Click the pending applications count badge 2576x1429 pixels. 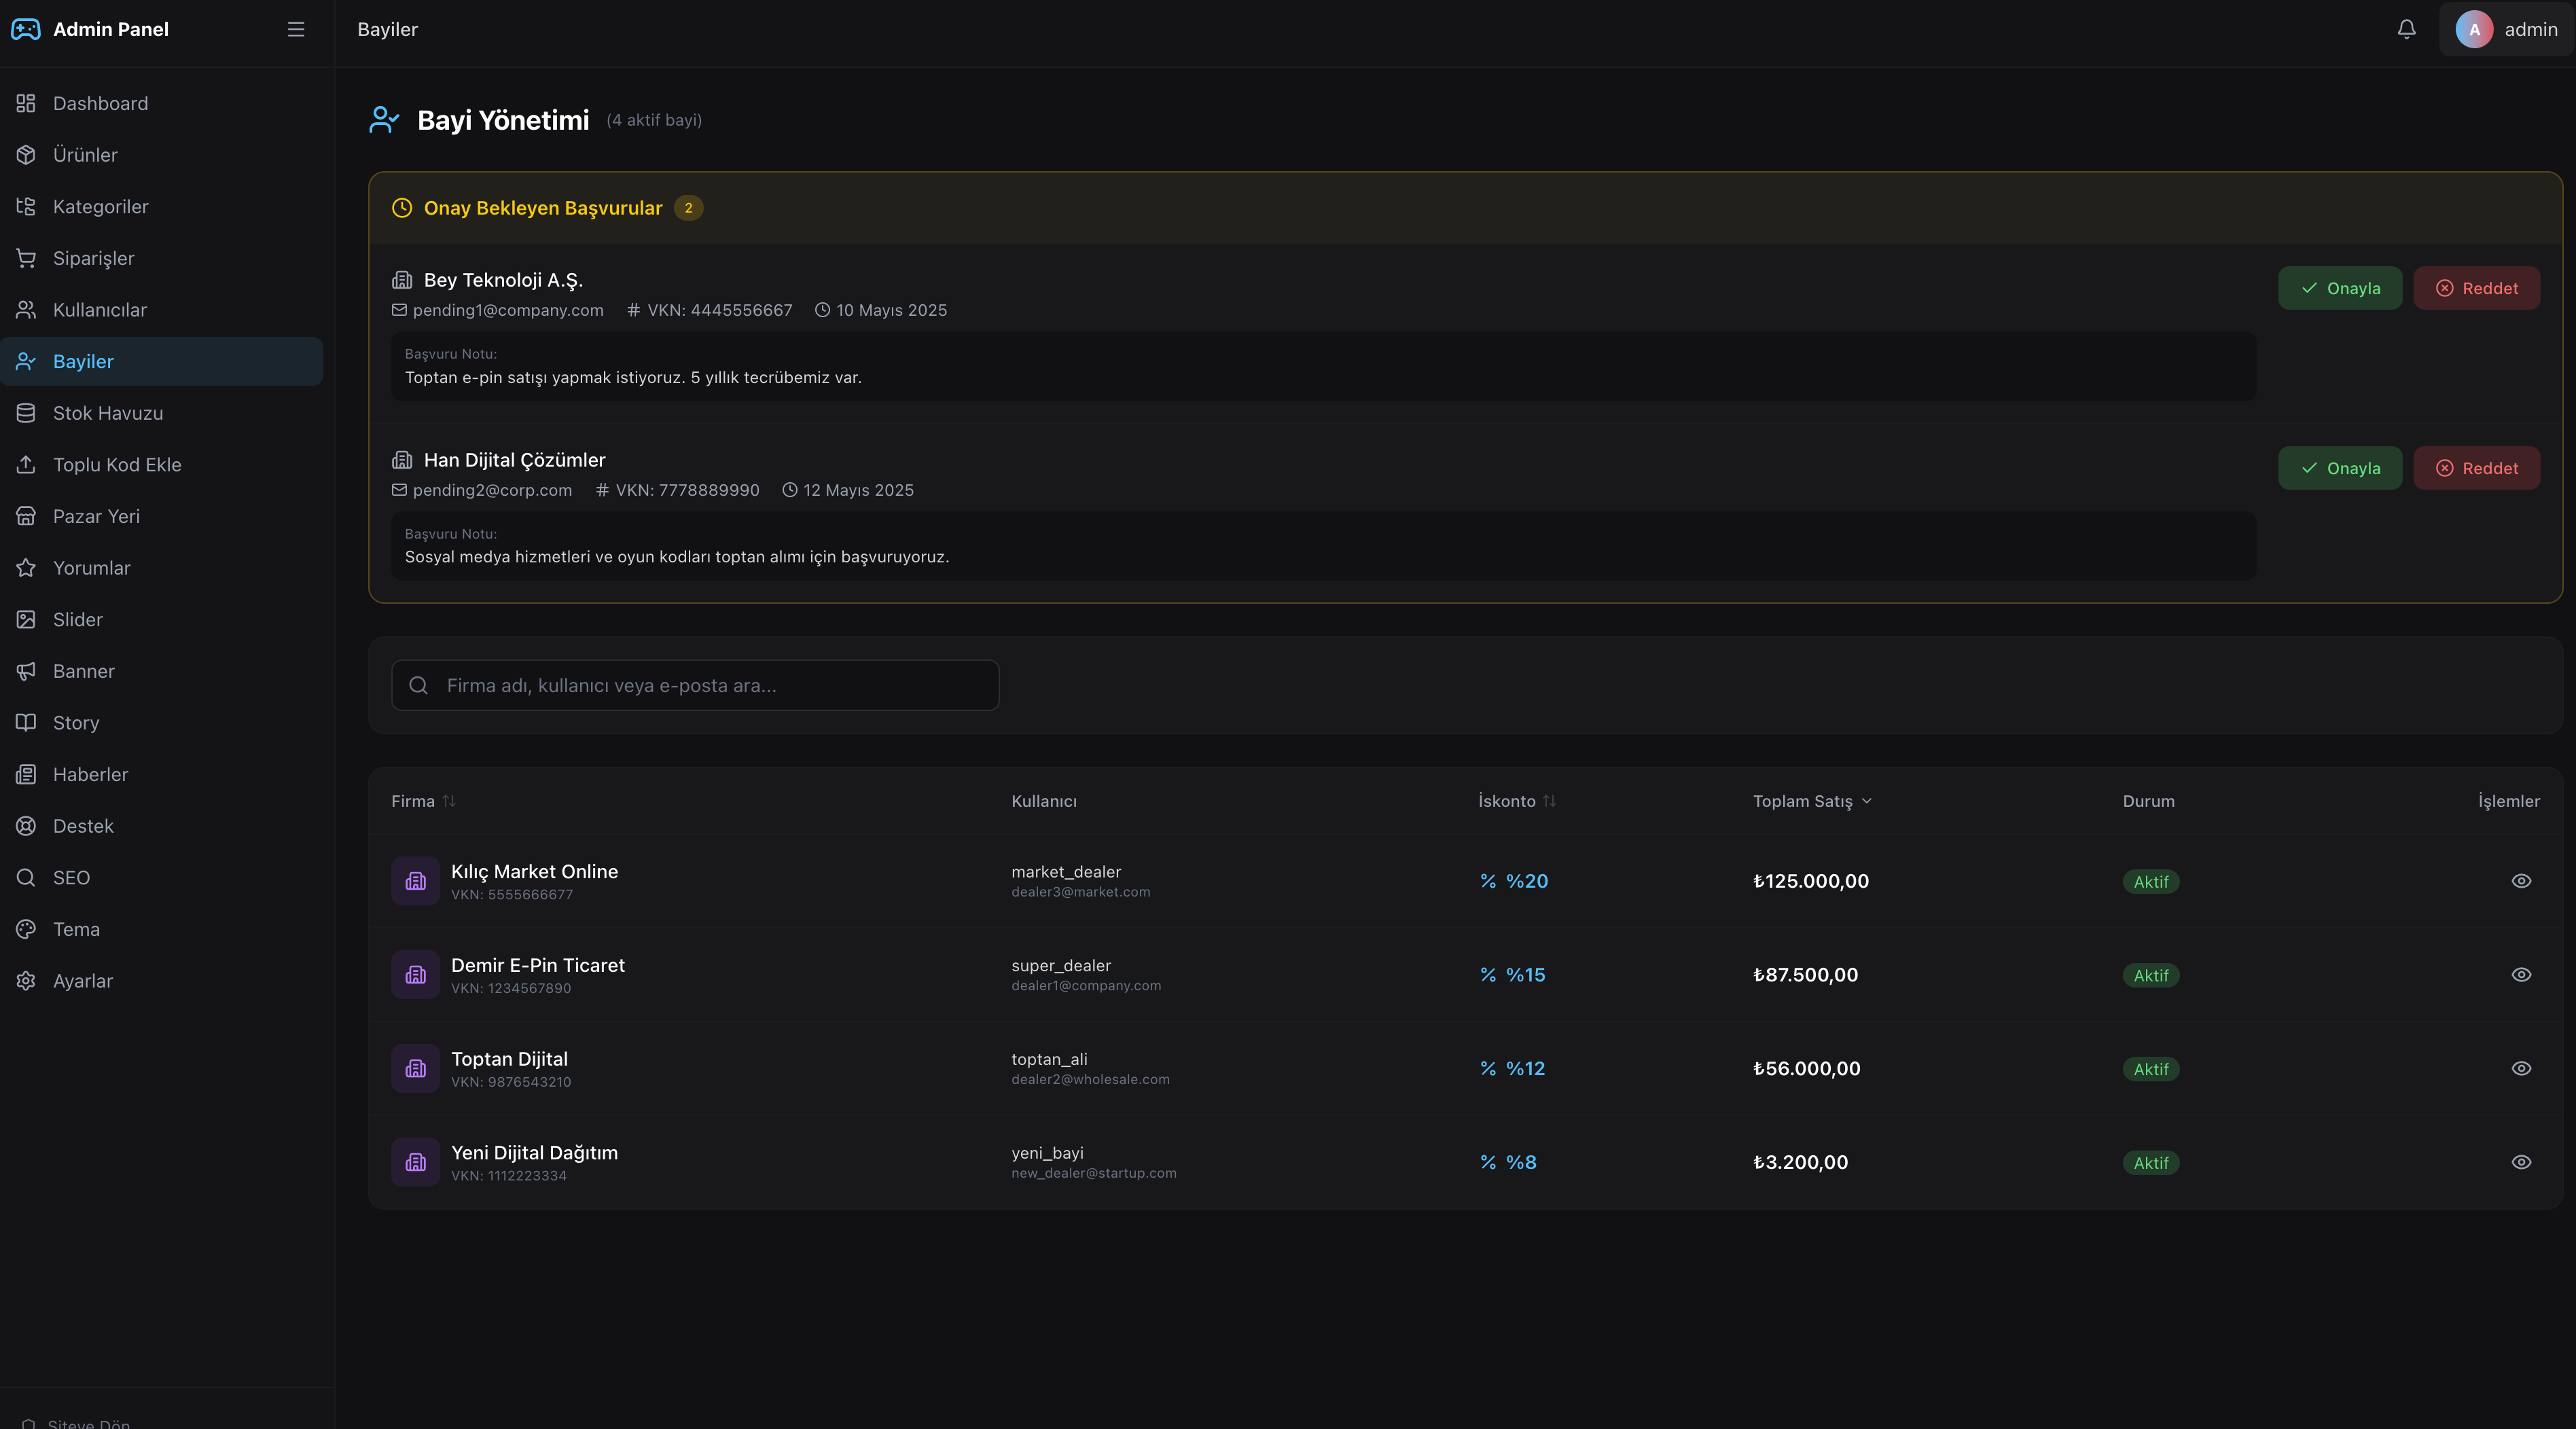pos(688,208)
